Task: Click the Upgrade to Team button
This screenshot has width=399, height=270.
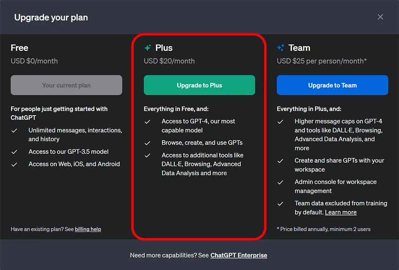Action: pos(332,85)
